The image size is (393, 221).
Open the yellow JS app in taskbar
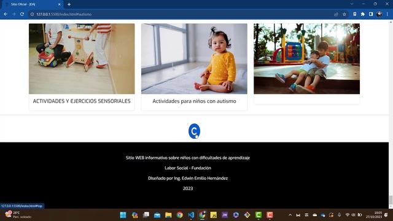(x=213, y=215)
